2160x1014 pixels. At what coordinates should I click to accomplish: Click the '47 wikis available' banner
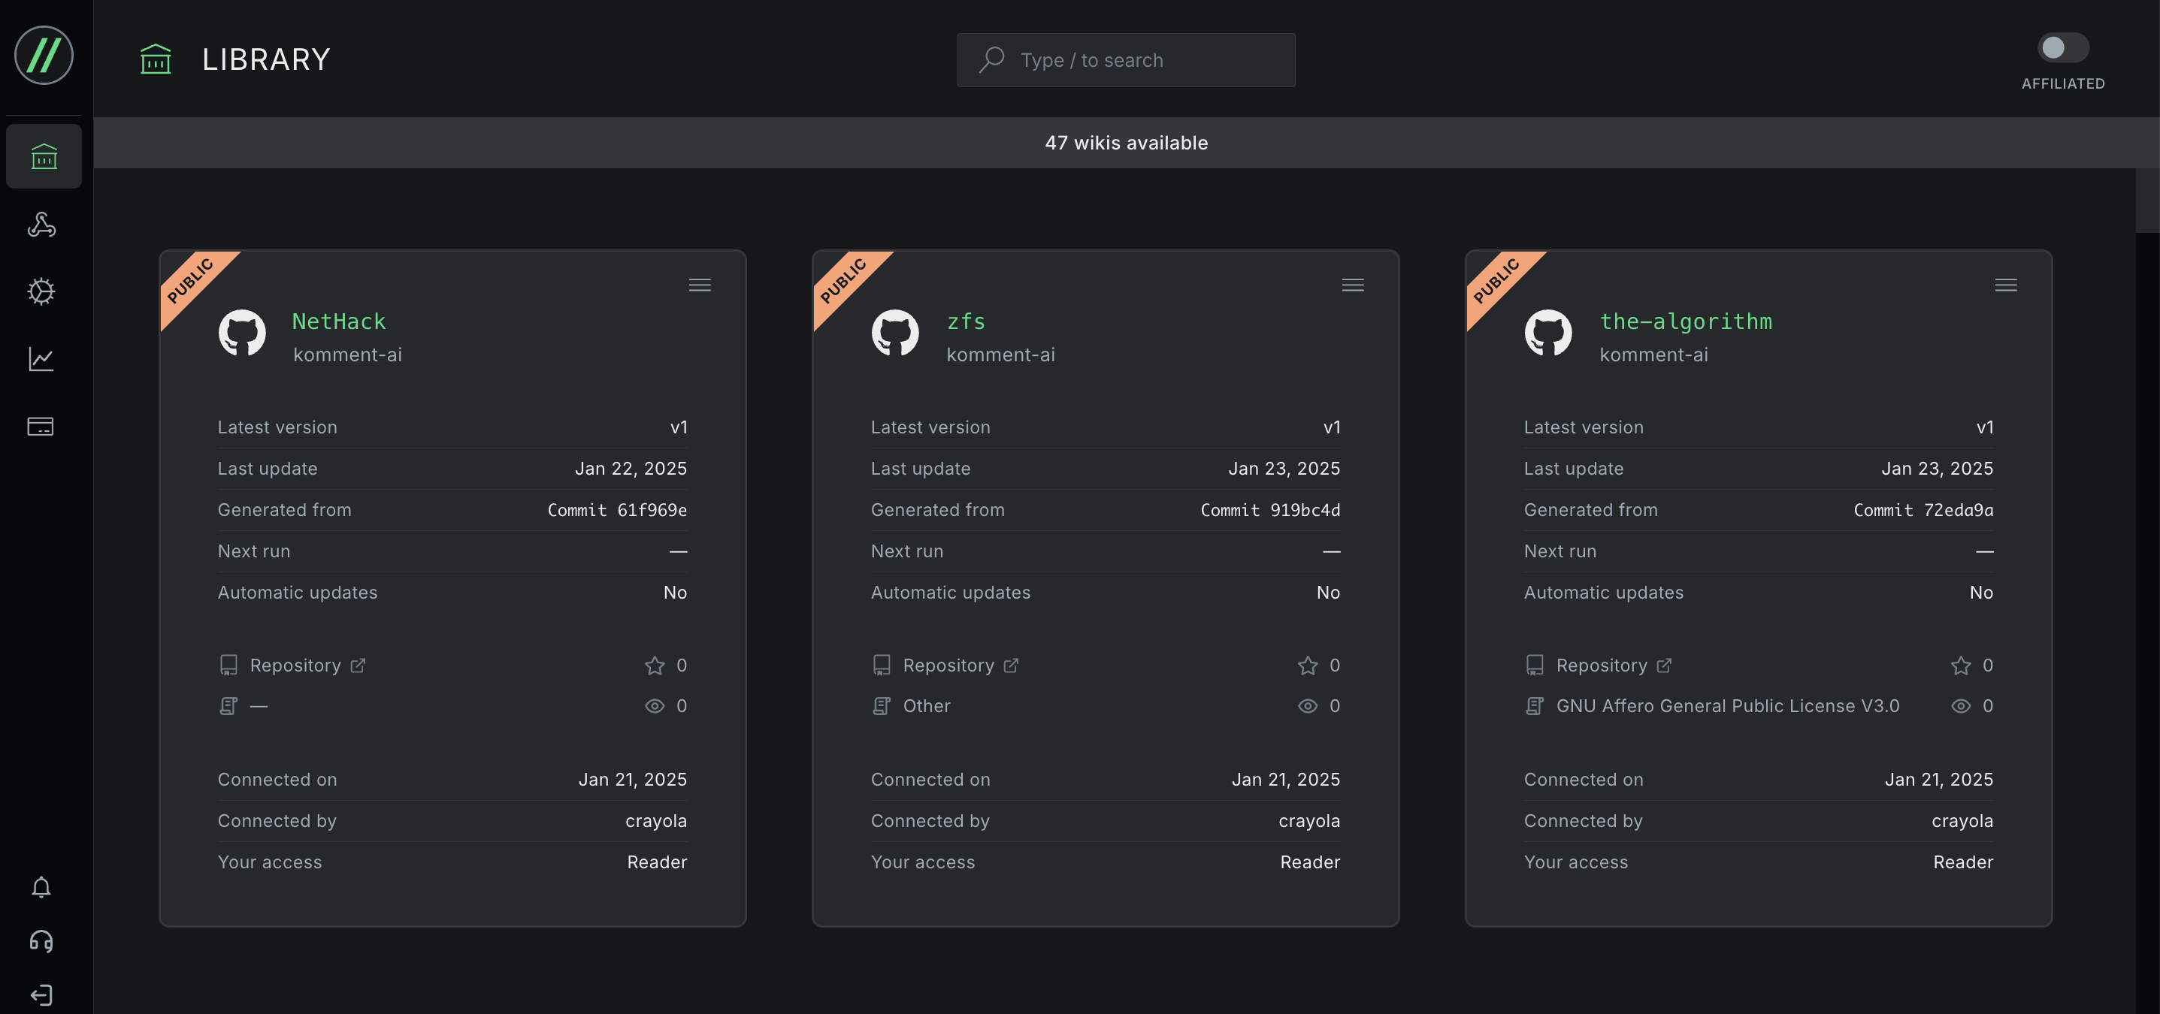1126,143
